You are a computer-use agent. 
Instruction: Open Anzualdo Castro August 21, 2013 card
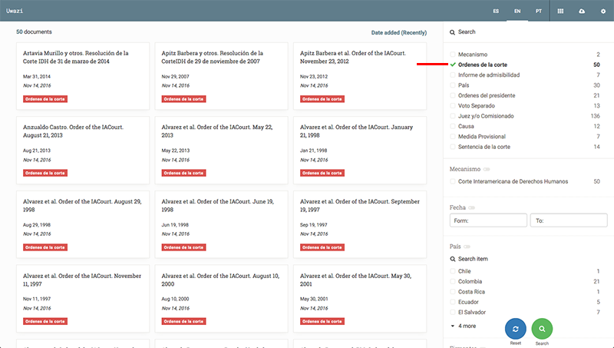[x=83, y=150]
